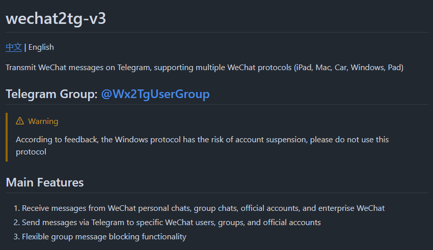Click the number 1 list marker
The height and width of the screenshot is (250, 433).
pos(16,208)
